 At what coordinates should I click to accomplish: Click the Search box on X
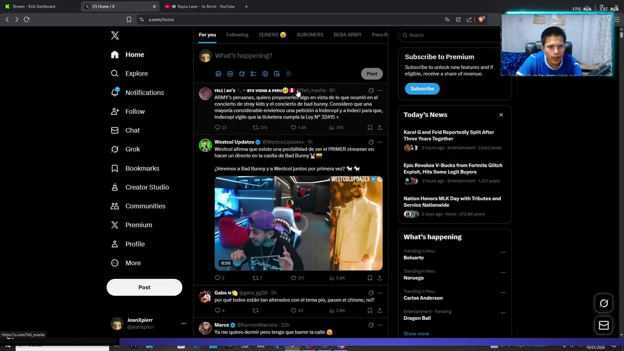pos(449,35)
